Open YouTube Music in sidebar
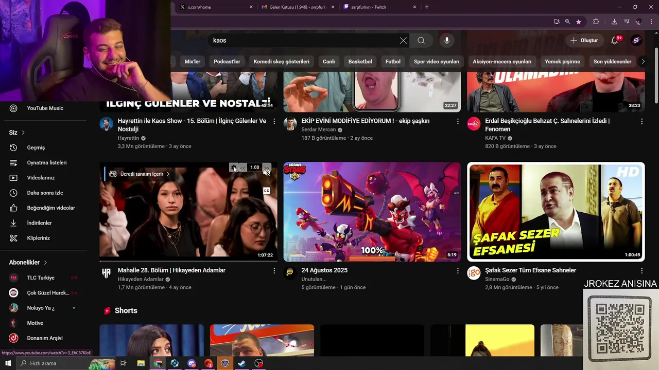 pos(45,108)
